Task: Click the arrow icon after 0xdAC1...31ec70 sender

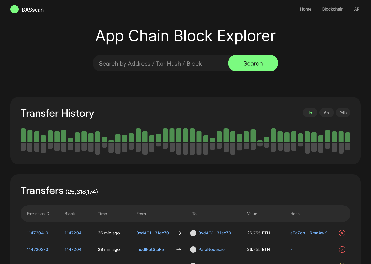Action: pyautogui.click(x=179, y=233)
